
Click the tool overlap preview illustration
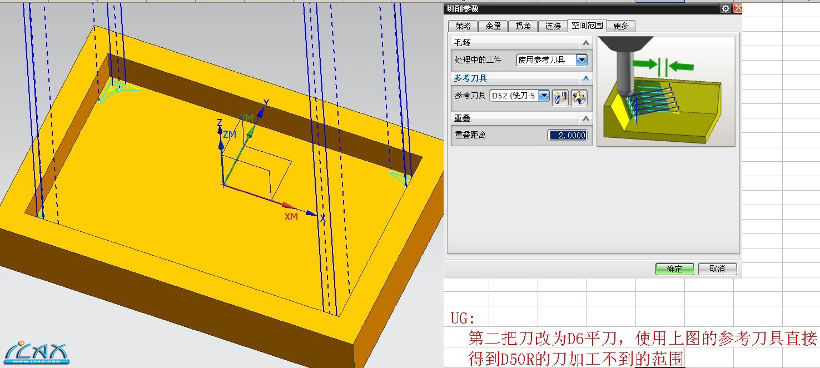click(666, 92)
